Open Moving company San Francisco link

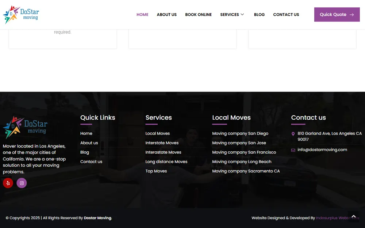[x=244, y=152]
